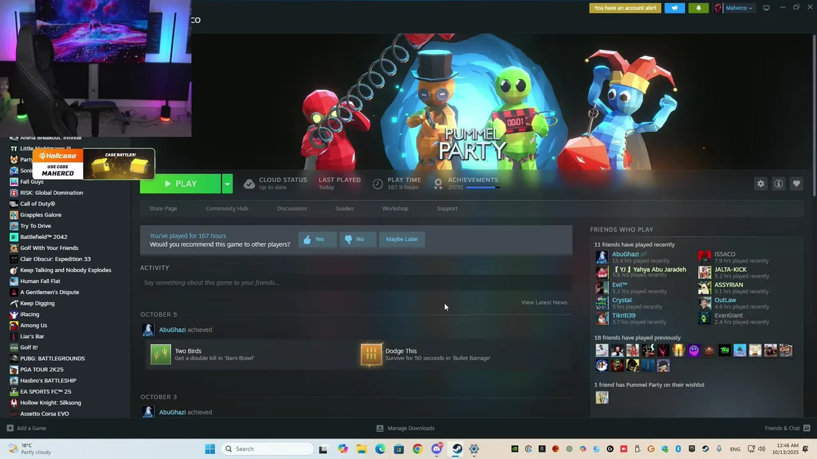Recommend the game with Yes thumbs-up
This screenshot has height=459, width=817.
click(317, 239)
